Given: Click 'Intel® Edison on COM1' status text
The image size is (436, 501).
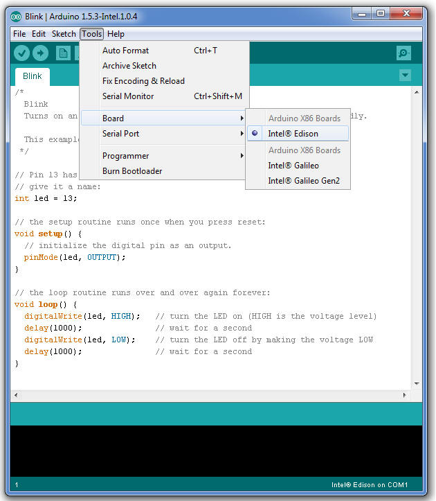Looking at the screenshot, I should click(370, 484).
